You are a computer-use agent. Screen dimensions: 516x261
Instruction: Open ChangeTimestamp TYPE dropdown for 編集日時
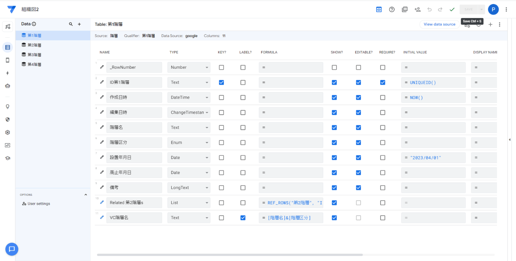[x=189, y=113]
